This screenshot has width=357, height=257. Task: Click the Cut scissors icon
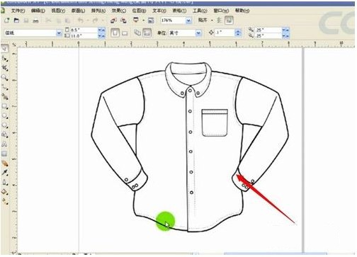tap(48, 21)
